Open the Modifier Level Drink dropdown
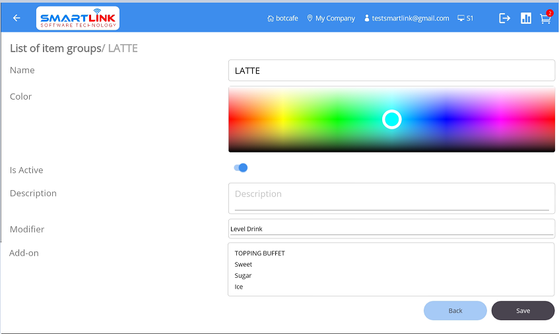Screen dimensions: 559x334 pos(391,229)
